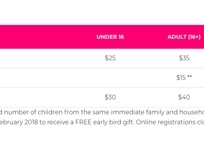Select the $40 adult price

(184, 97)
